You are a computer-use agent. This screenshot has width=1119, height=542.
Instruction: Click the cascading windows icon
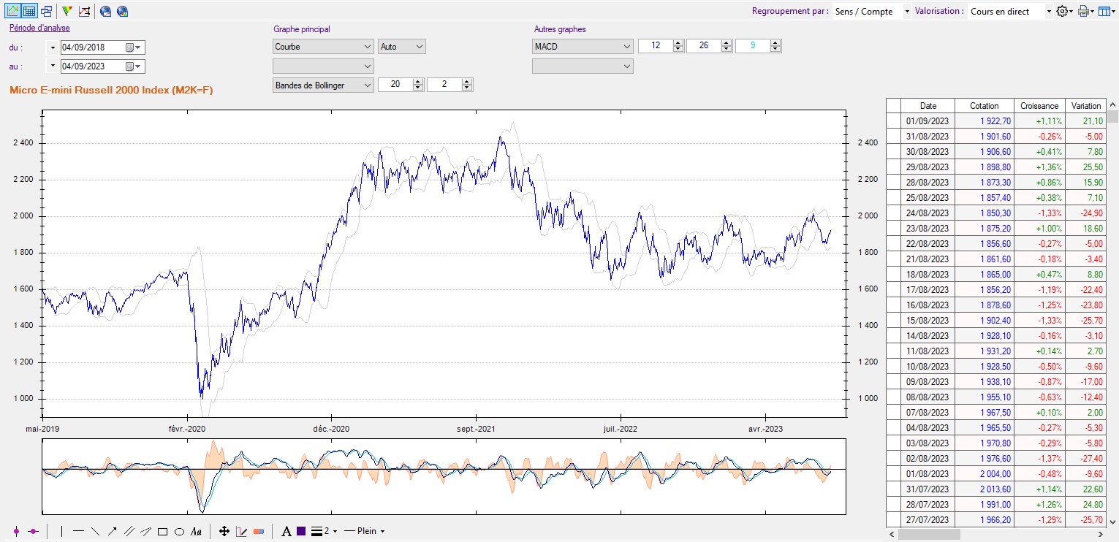47,11
